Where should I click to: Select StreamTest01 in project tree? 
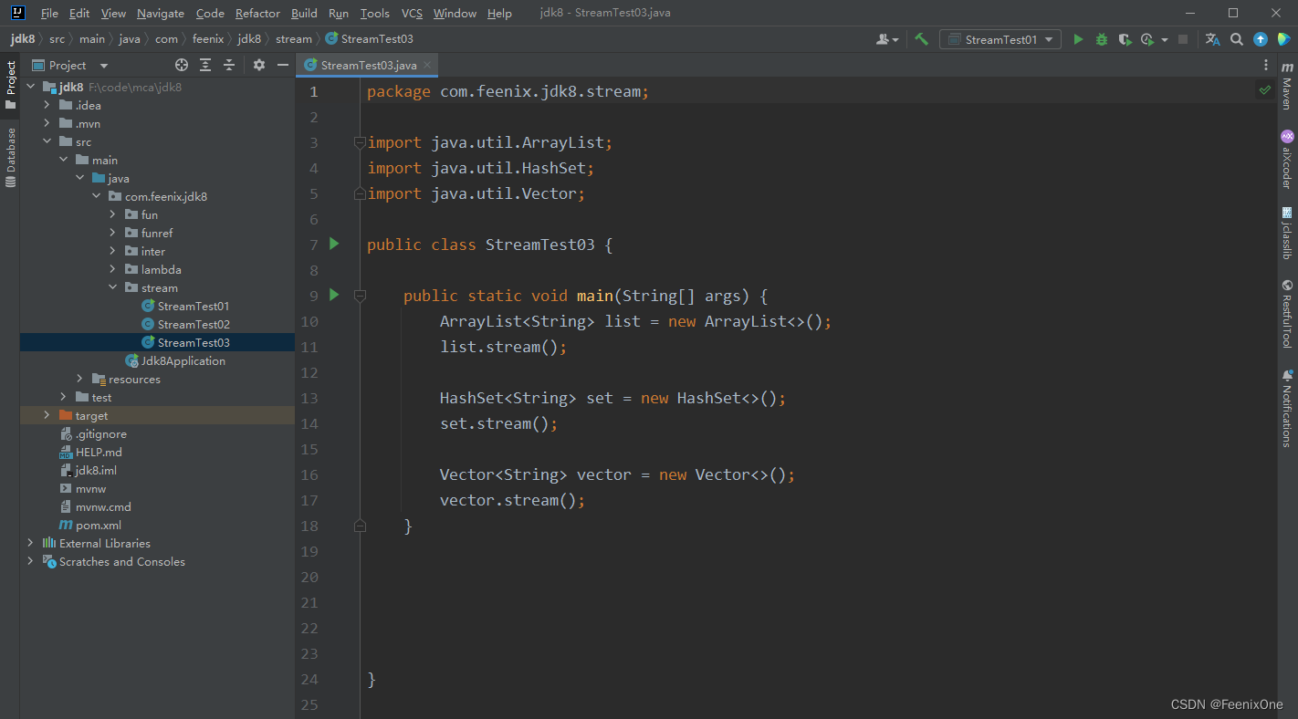(x=193, y=306)
